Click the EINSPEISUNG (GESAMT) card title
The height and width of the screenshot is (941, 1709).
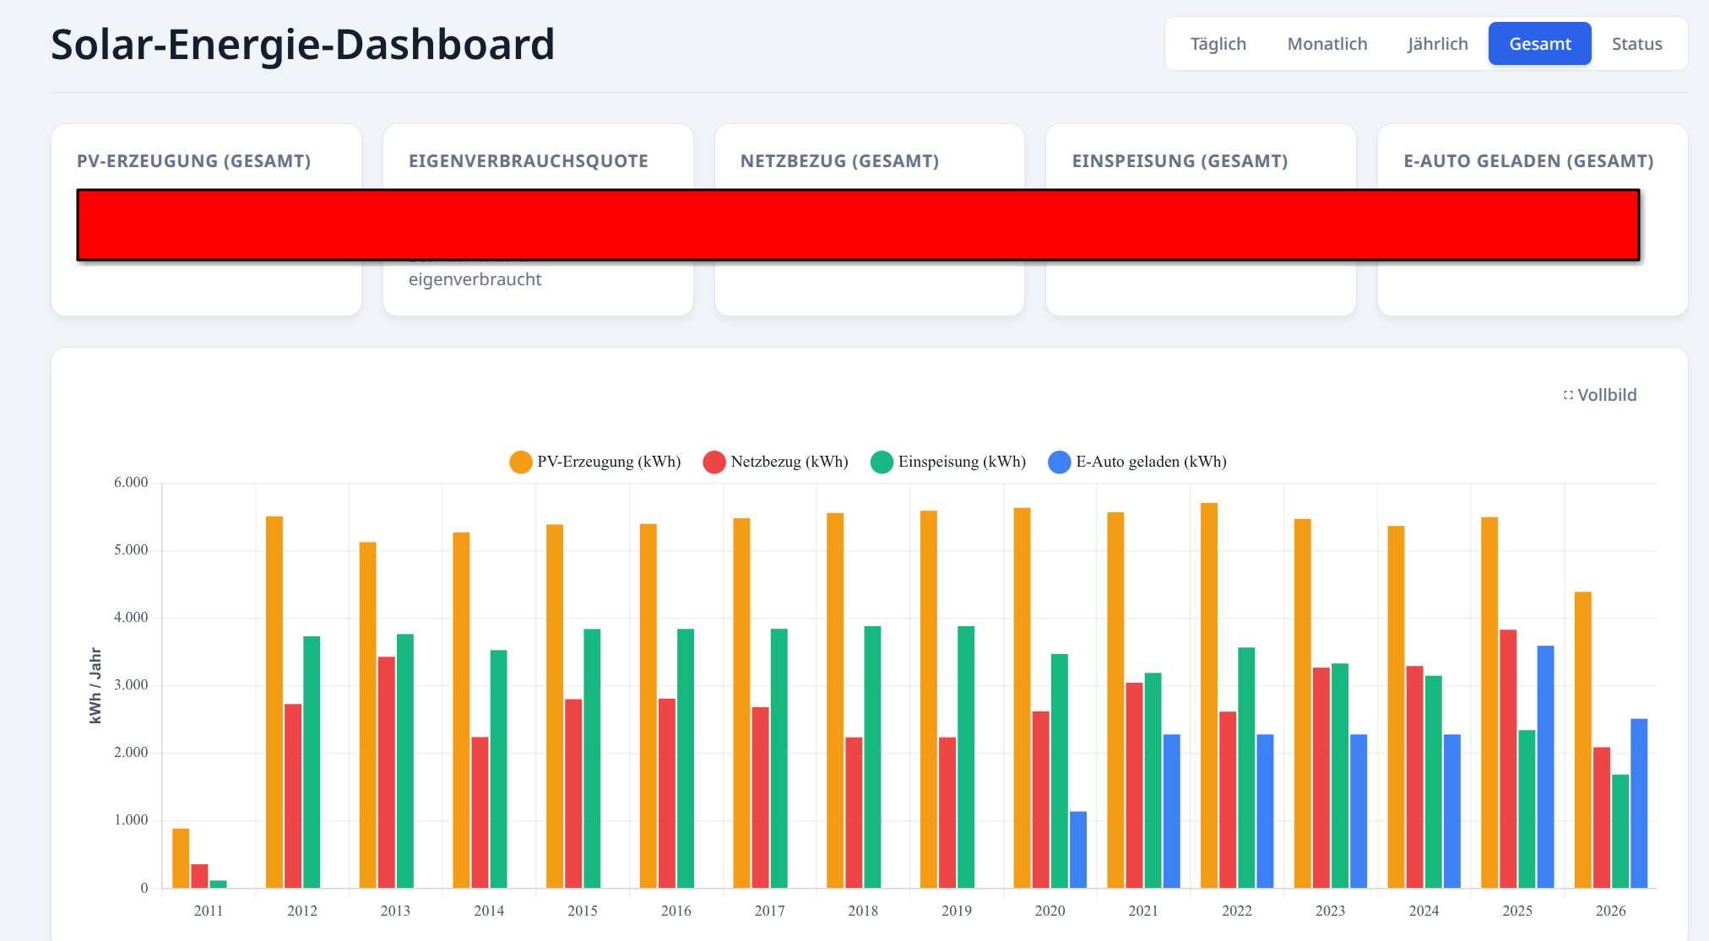click(x=1180, y=161)
